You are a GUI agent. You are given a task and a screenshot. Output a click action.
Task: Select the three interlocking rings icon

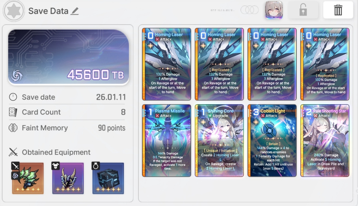[249, 10]
